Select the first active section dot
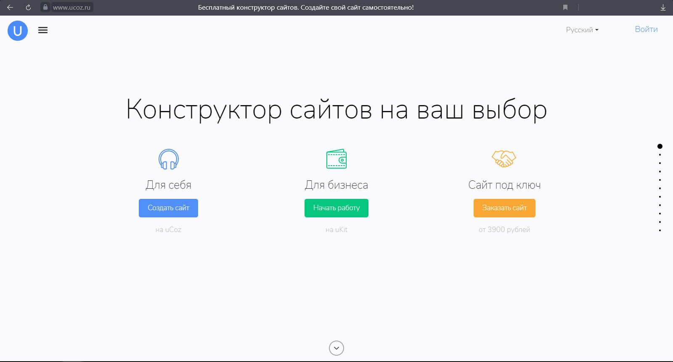The image size is (673, 362). point(660,146)
